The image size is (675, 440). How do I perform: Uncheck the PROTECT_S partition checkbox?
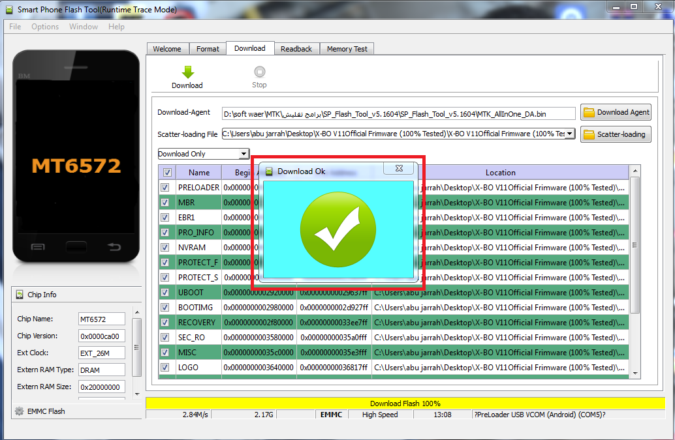coord(165,278)
